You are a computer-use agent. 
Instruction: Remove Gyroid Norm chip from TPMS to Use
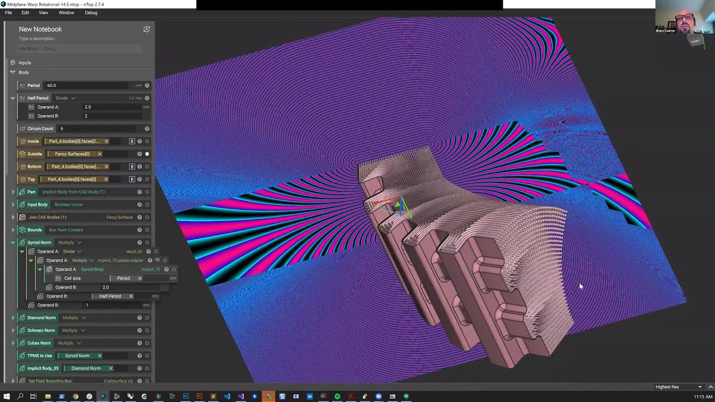[x=99, y=356]
